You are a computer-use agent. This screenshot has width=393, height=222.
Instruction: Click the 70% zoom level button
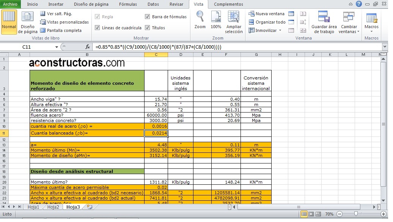[329, 214]
